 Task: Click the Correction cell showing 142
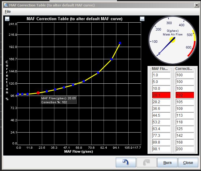[x=185, y=136]
